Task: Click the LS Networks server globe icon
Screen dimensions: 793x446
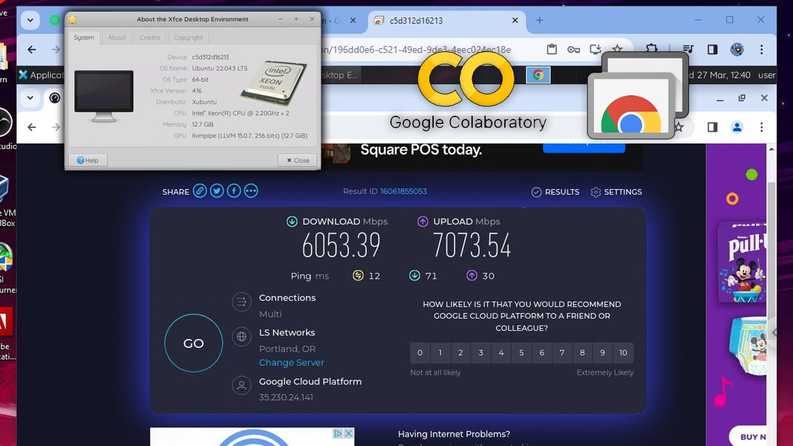Action: tap(241, 337)
